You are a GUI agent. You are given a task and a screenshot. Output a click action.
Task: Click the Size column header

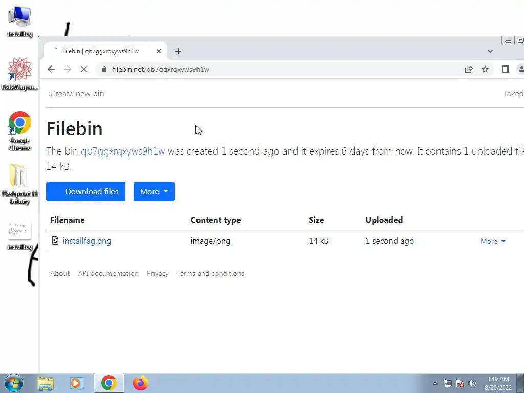(x=316, y=220)
